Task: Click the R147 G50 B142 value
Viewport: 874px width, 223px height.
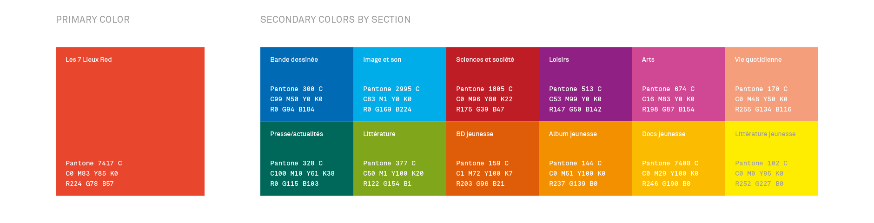Action: 575,109
